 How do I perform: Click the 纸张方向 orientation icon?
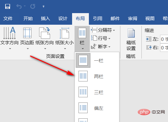pos(45,33)
